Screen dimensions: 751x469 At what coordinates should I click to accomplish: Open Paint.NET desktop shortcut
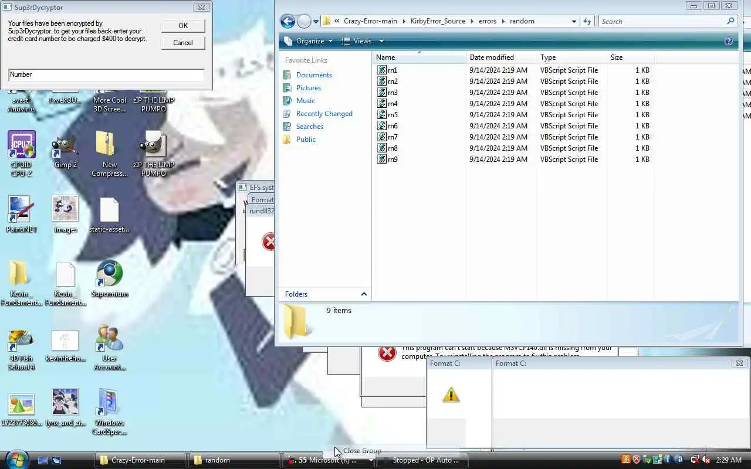(x=22, y=214)
